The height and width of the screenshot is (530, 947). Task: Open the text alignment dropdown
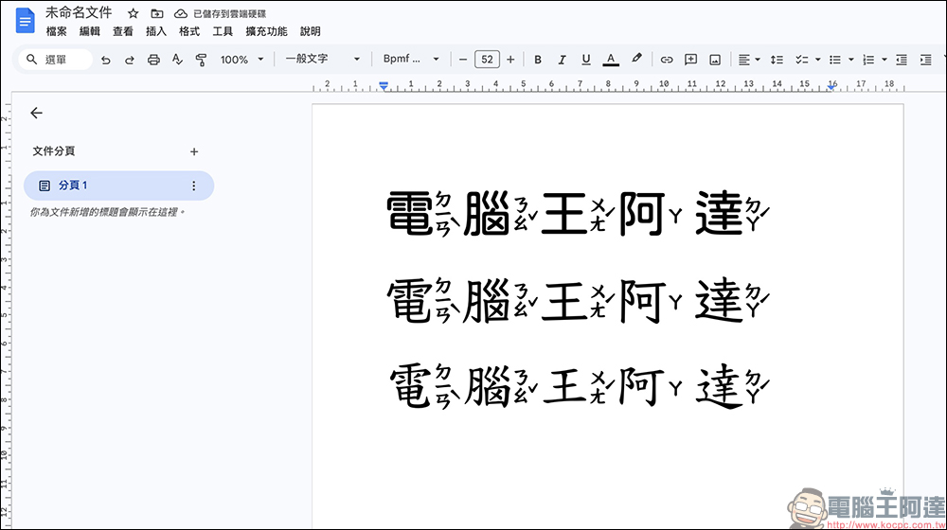click(x=749, y=60)
